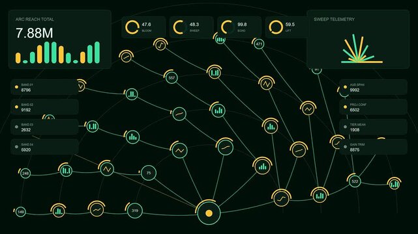Click the ARC REACH TOTAL heading

click(35, 19)
